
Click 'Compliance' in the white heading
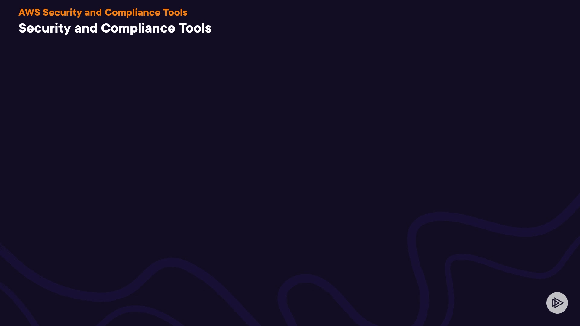(138, 28)
